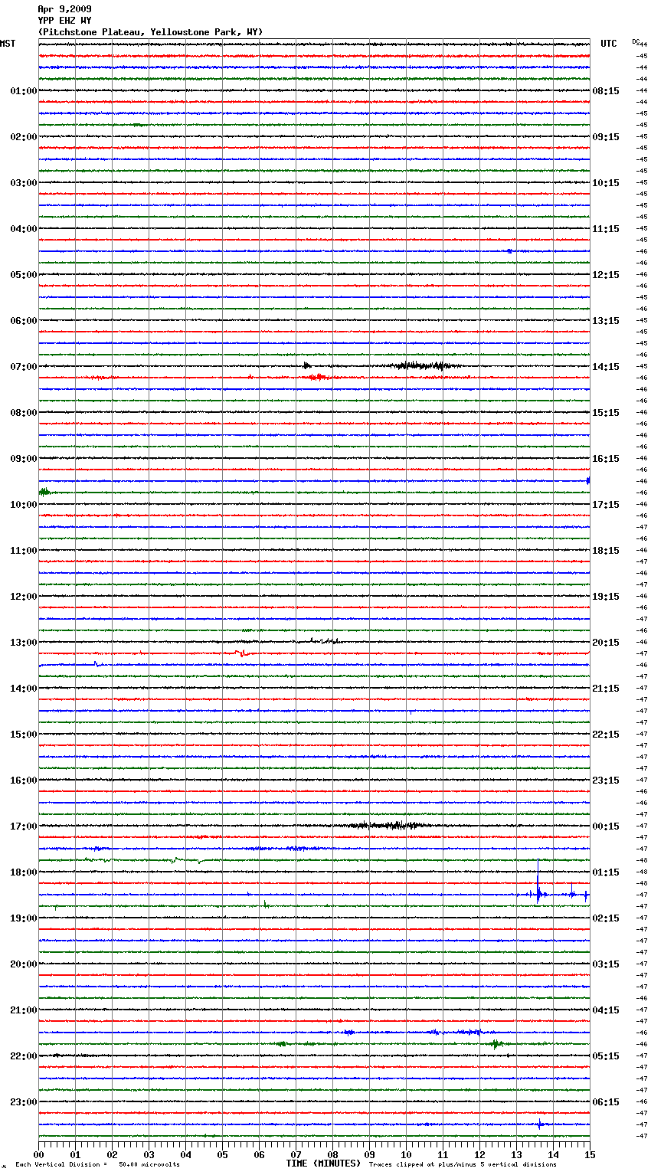Select the 19:00 MST row label
This screenshot has height=1175, width=651.
tap(24, 918)
